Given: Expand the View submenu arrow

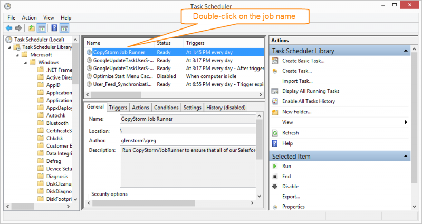Looking at the screenshot, I should click(406, 122).
